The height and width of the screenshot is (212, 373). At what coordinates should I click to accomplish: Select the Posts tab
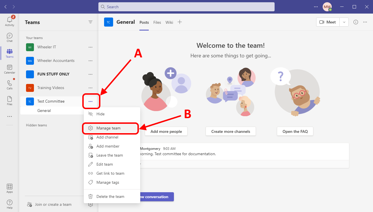coord(144,22)
